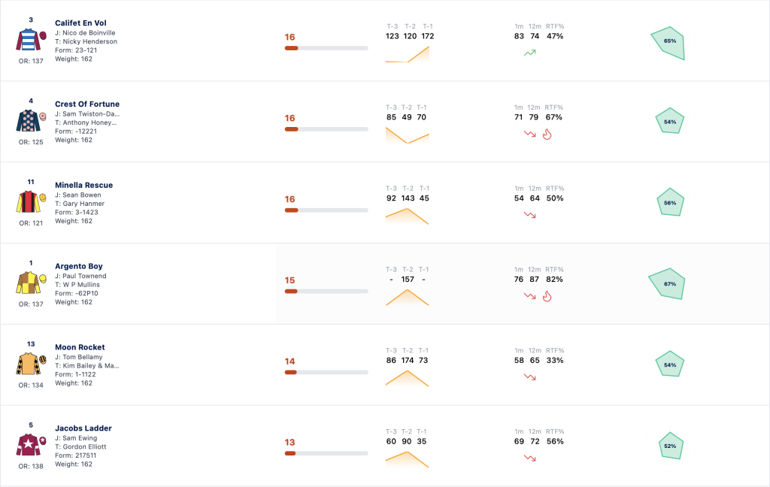The width and height of the screenshot is (770, 487).
Task: Open the Argento Boy horse name link
Action: pyautogui.click(x=78, y=266)
